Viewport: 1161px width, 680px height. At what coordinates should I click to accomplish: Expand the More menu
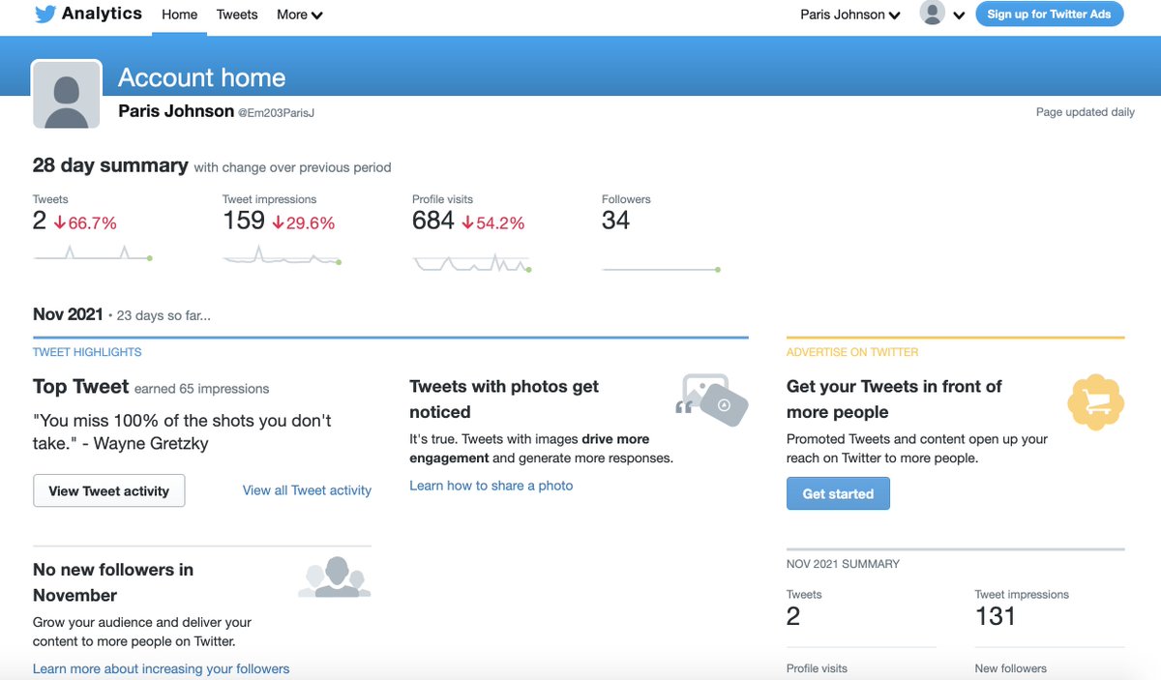tap(300, 15)
